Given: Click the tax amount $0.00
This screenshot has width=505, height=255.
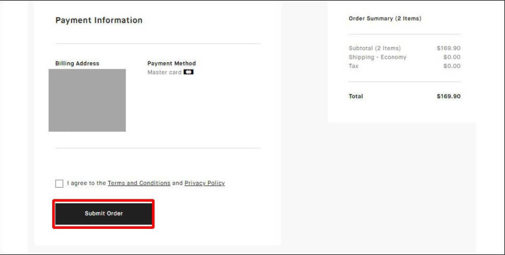Looking at the screenshot, I should [x=452, y=66].
